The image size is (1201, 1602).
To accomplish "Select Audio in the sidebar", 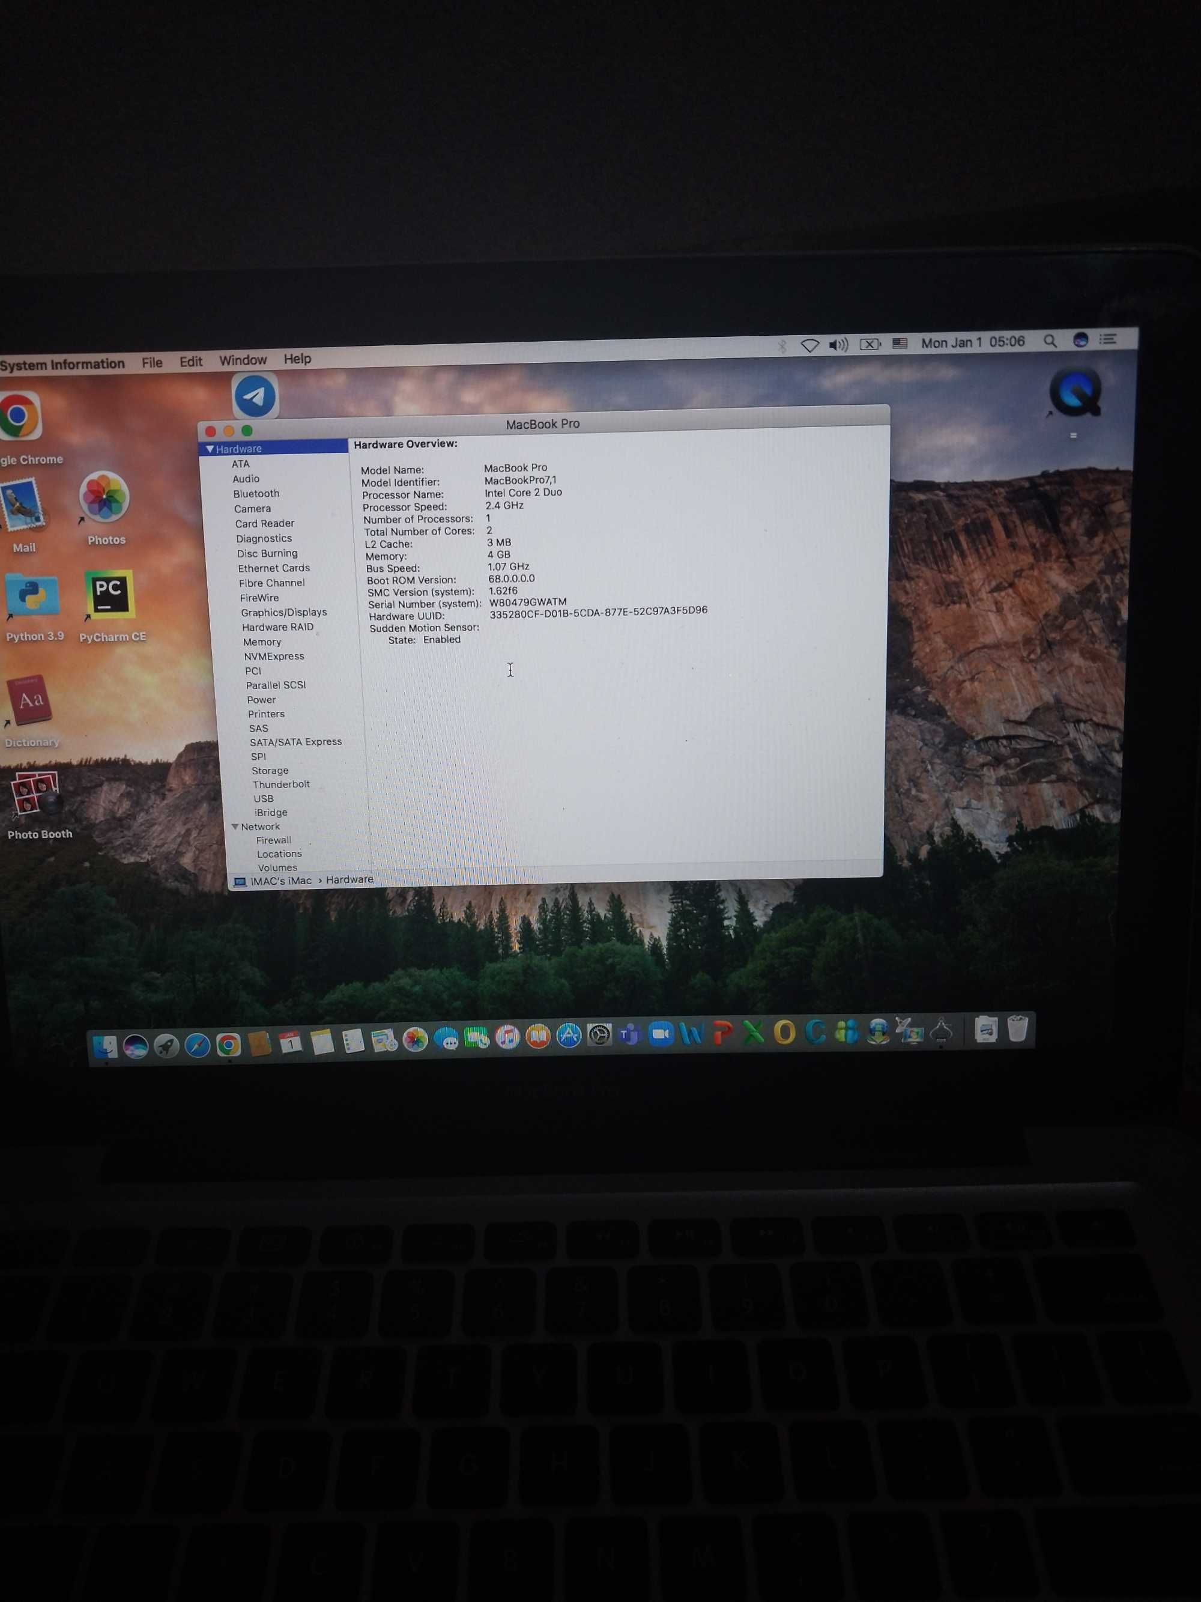I will click(246, 479).
